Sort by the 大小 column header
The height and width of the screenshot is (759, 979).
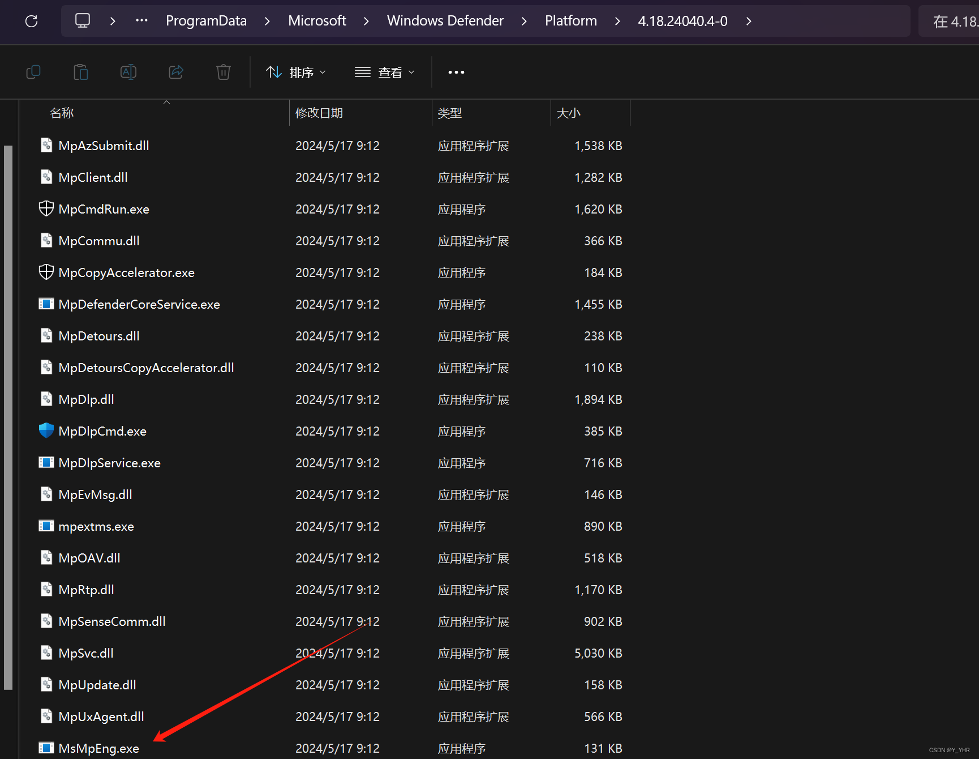[x=569, y=113]
